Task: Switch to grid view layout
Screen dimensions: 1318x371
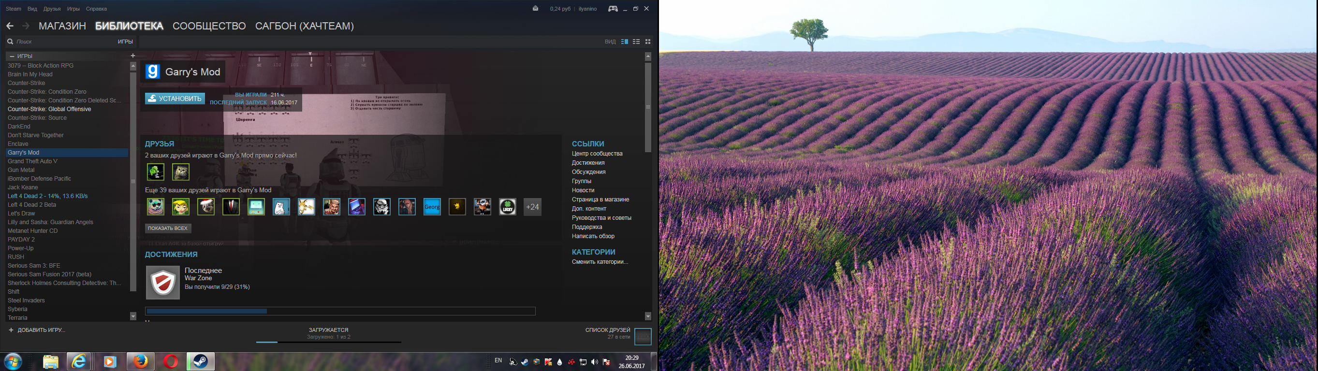Action: click(x=648, y=42)
